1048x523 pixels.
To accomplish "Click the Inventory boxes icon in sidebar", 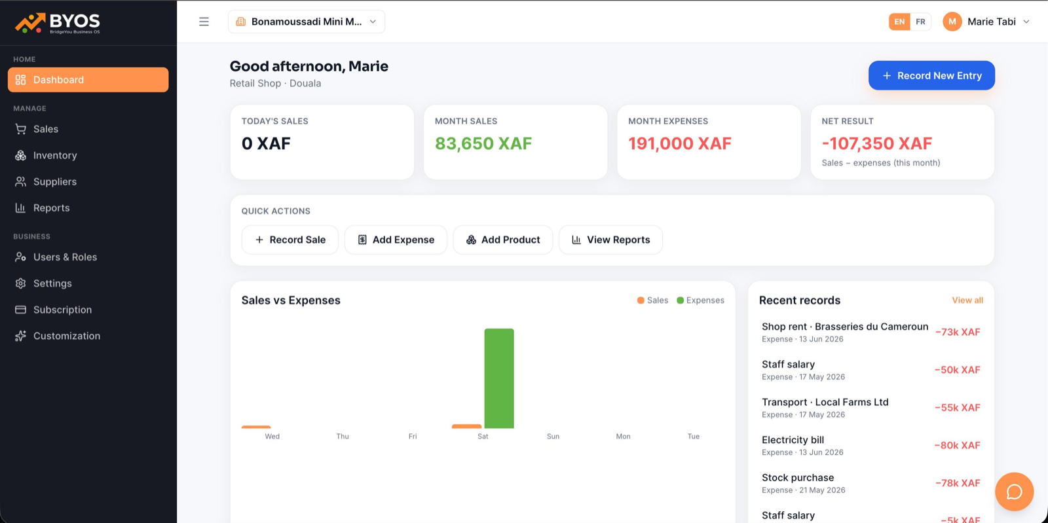I will pos(21,155).
